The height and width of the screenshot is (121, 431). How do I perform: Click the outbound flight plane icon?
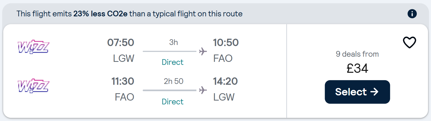(x=203, y=51)
